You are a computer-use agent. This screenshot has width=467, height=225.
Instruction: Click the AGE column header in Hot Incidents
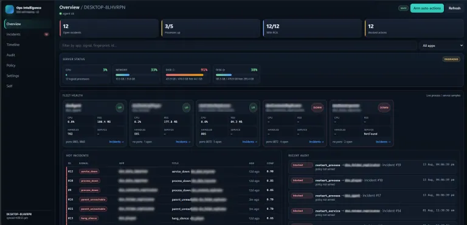[251, 164]
